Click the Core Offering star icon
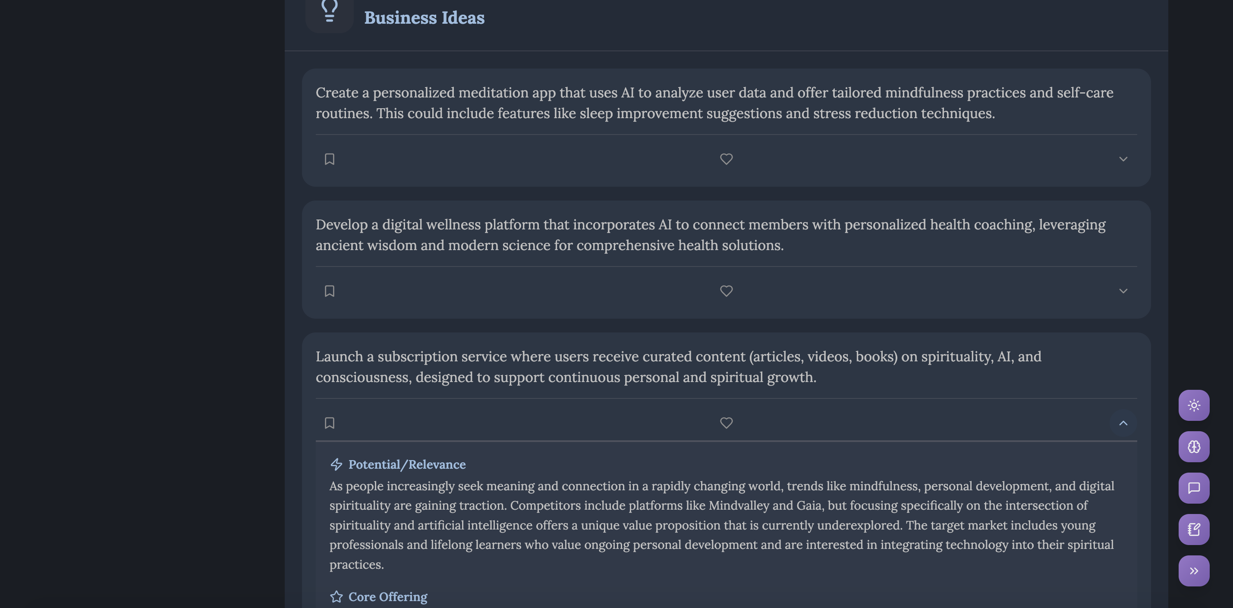The image size is (1233, 608). 337,596
